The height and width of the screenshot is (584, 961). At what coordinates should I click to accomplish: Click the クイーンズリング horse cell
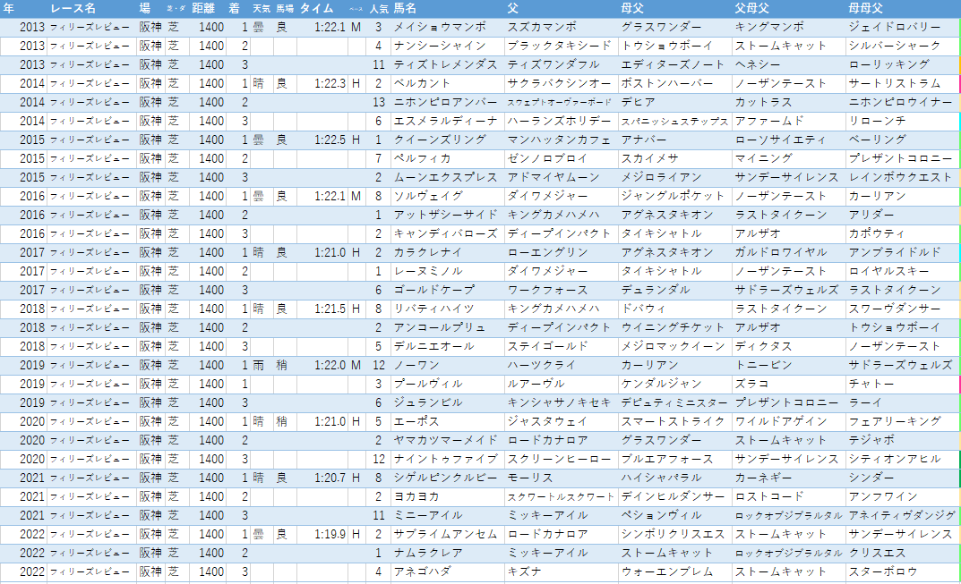(x=448, y=140)
